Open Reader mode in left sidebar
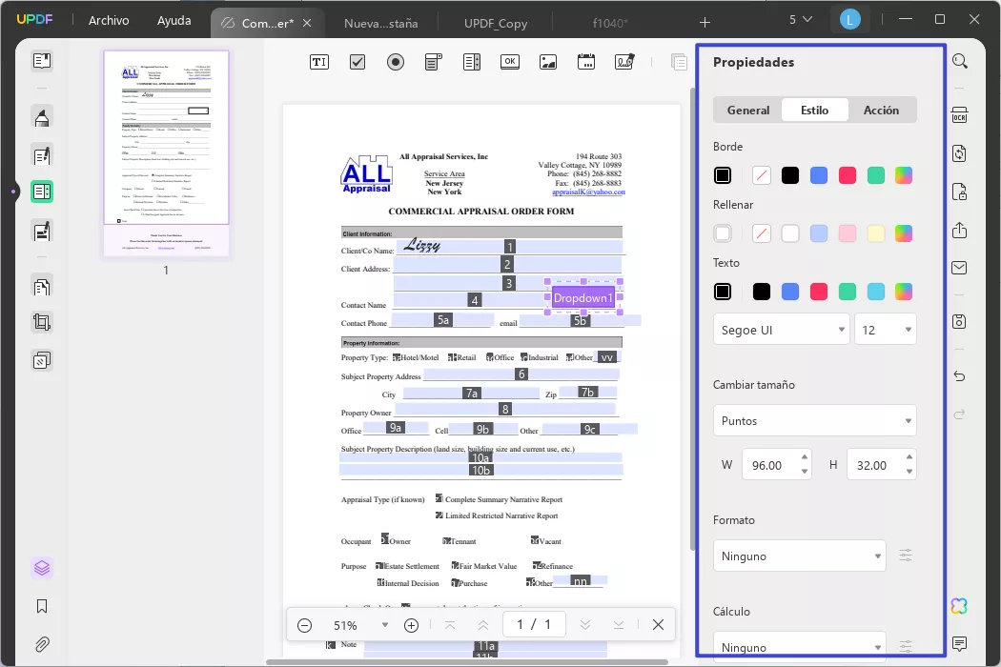 pyautogui.click(x=42, y=61)
